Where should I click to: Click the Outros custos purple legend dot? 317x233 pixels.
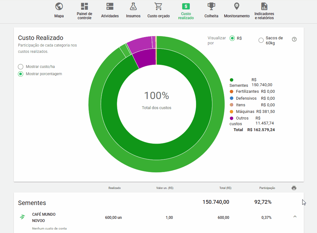click(x=232, y=118)
